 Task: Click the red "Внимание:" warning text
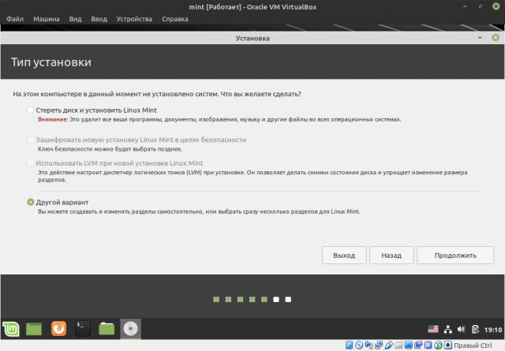(x=53, y=119)
